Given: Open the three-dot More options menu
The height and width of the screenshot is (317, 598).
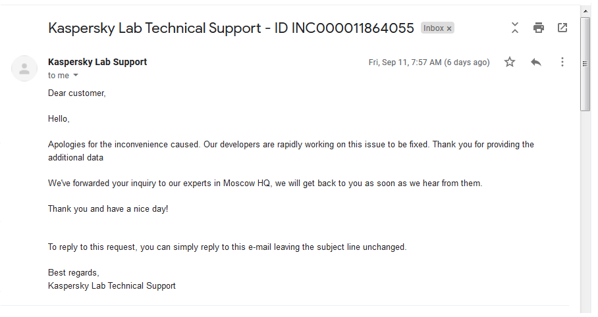Looking at the screenshot, I should [562, 62].
